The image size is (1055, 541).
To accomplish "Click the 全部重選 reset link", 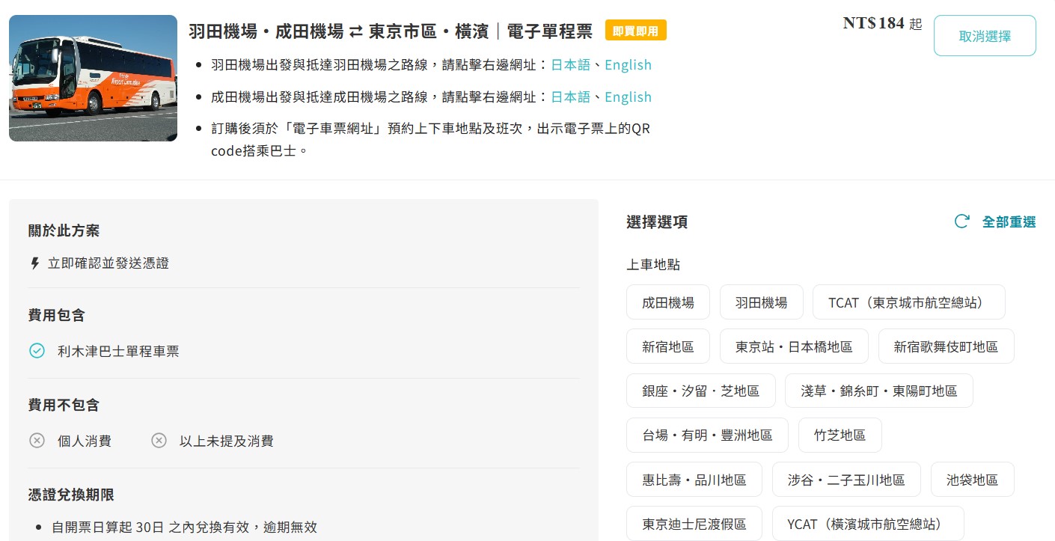I will [x=1009, y=222].
